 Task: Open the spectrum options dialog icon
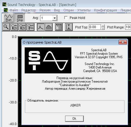59,27
